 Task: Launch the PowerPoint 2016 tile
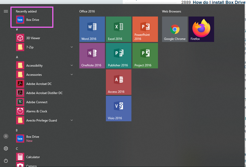coord(145,29)
